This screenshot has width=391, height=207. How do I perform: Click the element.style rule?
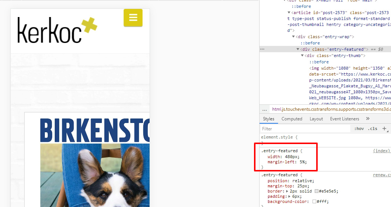point(279,137)
